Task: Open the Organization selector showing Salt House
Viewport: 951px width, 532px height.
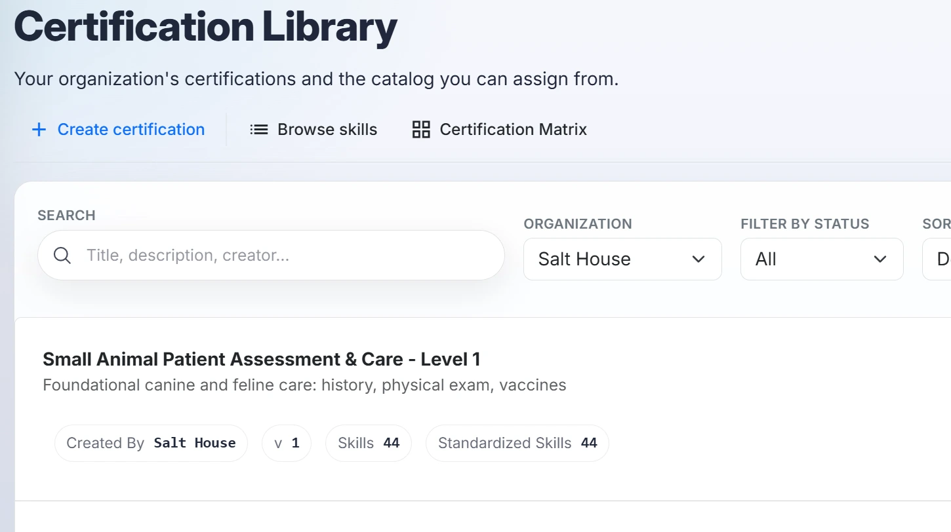Action: tap(622, 259)
